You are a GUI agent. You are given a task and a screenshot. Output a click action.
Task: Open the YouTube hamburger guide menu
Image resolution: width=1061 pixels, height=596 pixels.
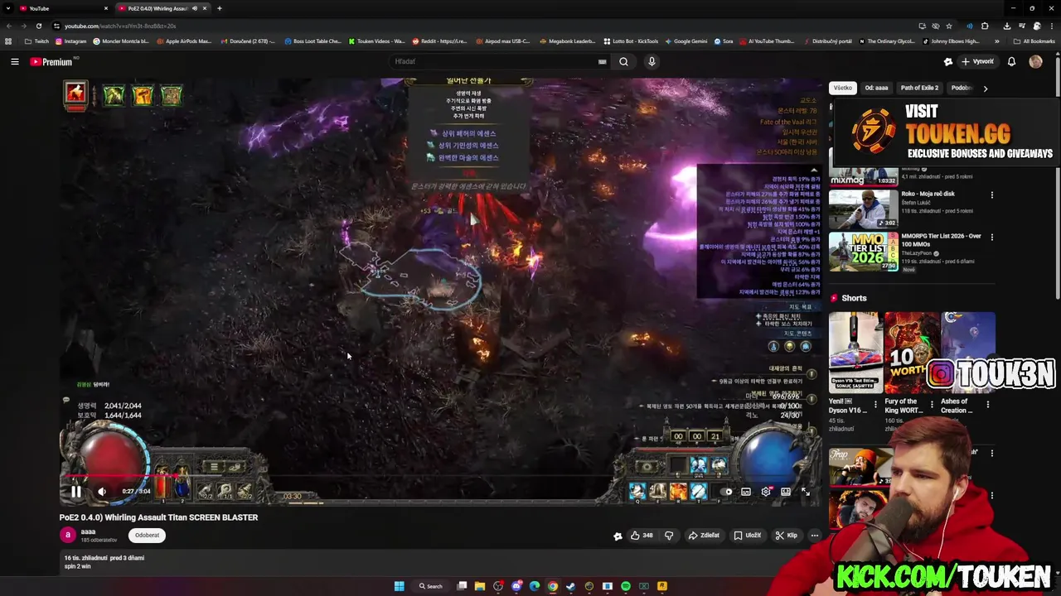click(14, 61)
